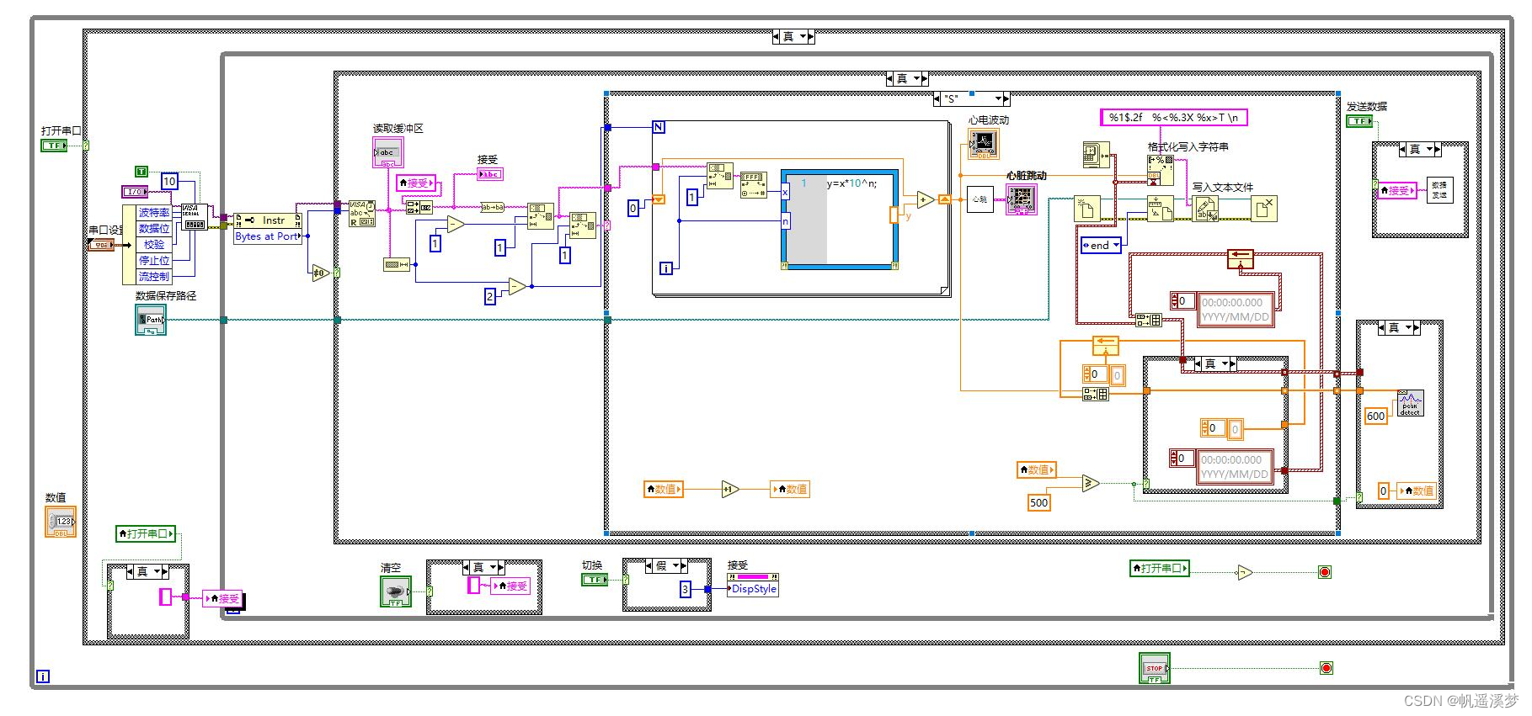The height and width of the screenshot is (716, 1532).
Task: Click the numeric constant 600
Action: [1375, 416]
